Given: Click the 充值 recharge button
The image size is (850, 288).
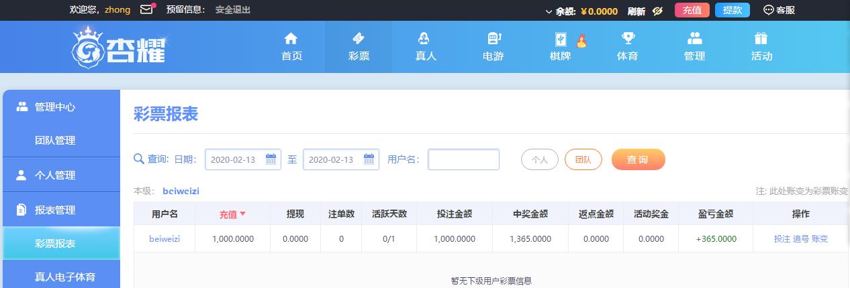Looking at the screenshot, I should [692, 10].
